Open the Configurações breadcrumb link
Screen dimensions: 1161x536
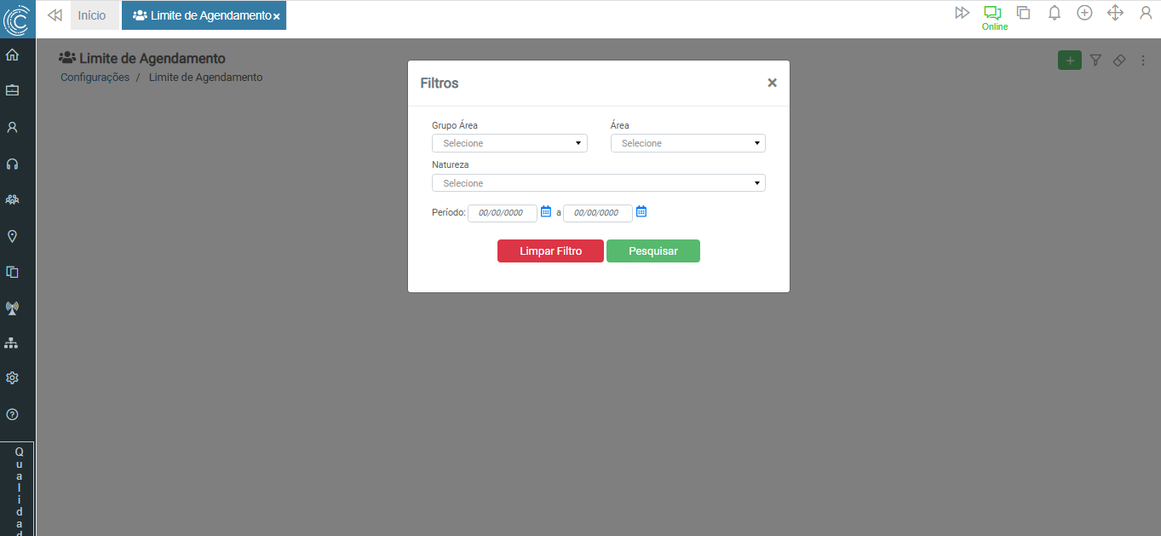point(95,78)
